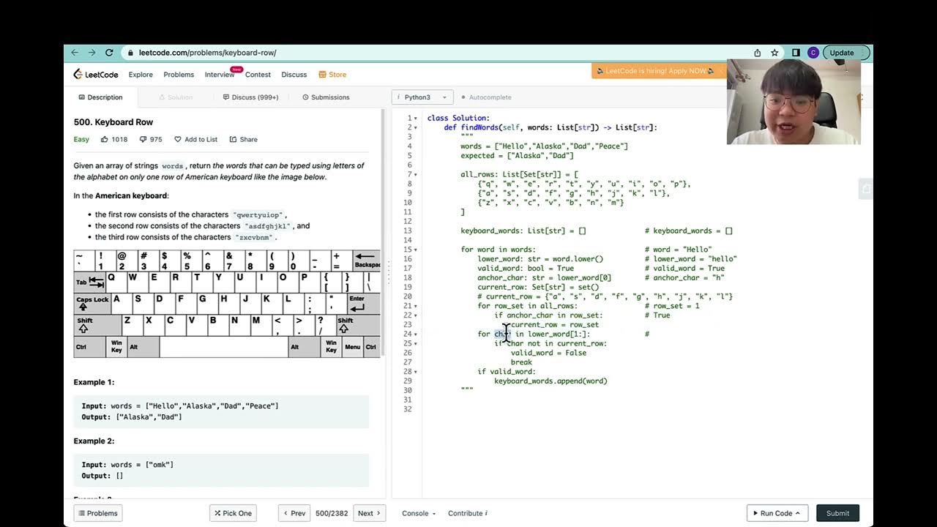The image size is (937, 527).
Task: Click the leetcode.com URL in address bar
Action: point(207,53)
